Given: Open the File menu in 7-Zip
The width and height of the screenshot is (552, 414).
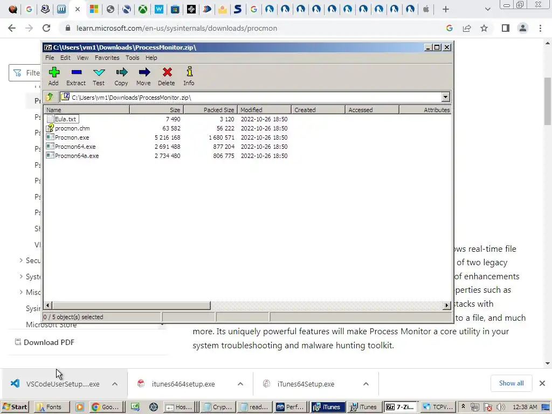Looking at the screenshot, I should click(50, 58).
